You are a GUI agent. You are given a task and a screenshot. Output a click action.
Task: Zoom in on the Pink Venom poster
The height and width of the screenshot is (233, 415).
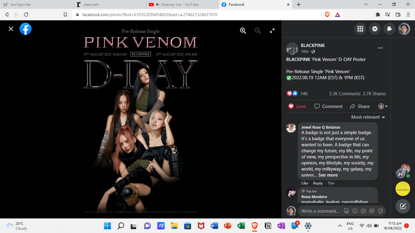[x=243, y=30]
